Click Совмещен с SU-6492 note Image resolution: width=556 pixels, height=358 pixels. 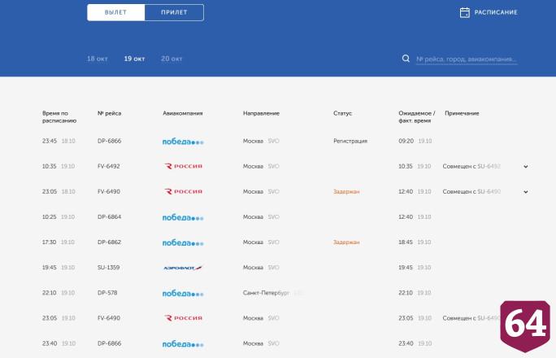click(471, 166)
